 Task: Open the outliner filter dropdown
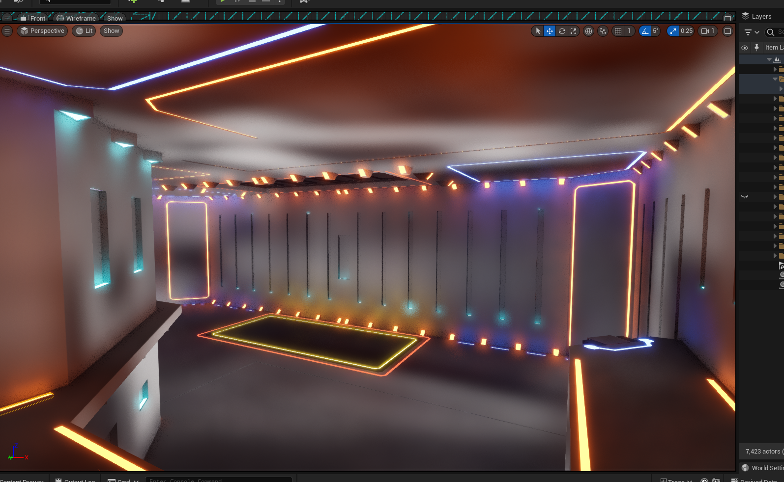pos(752,32)
